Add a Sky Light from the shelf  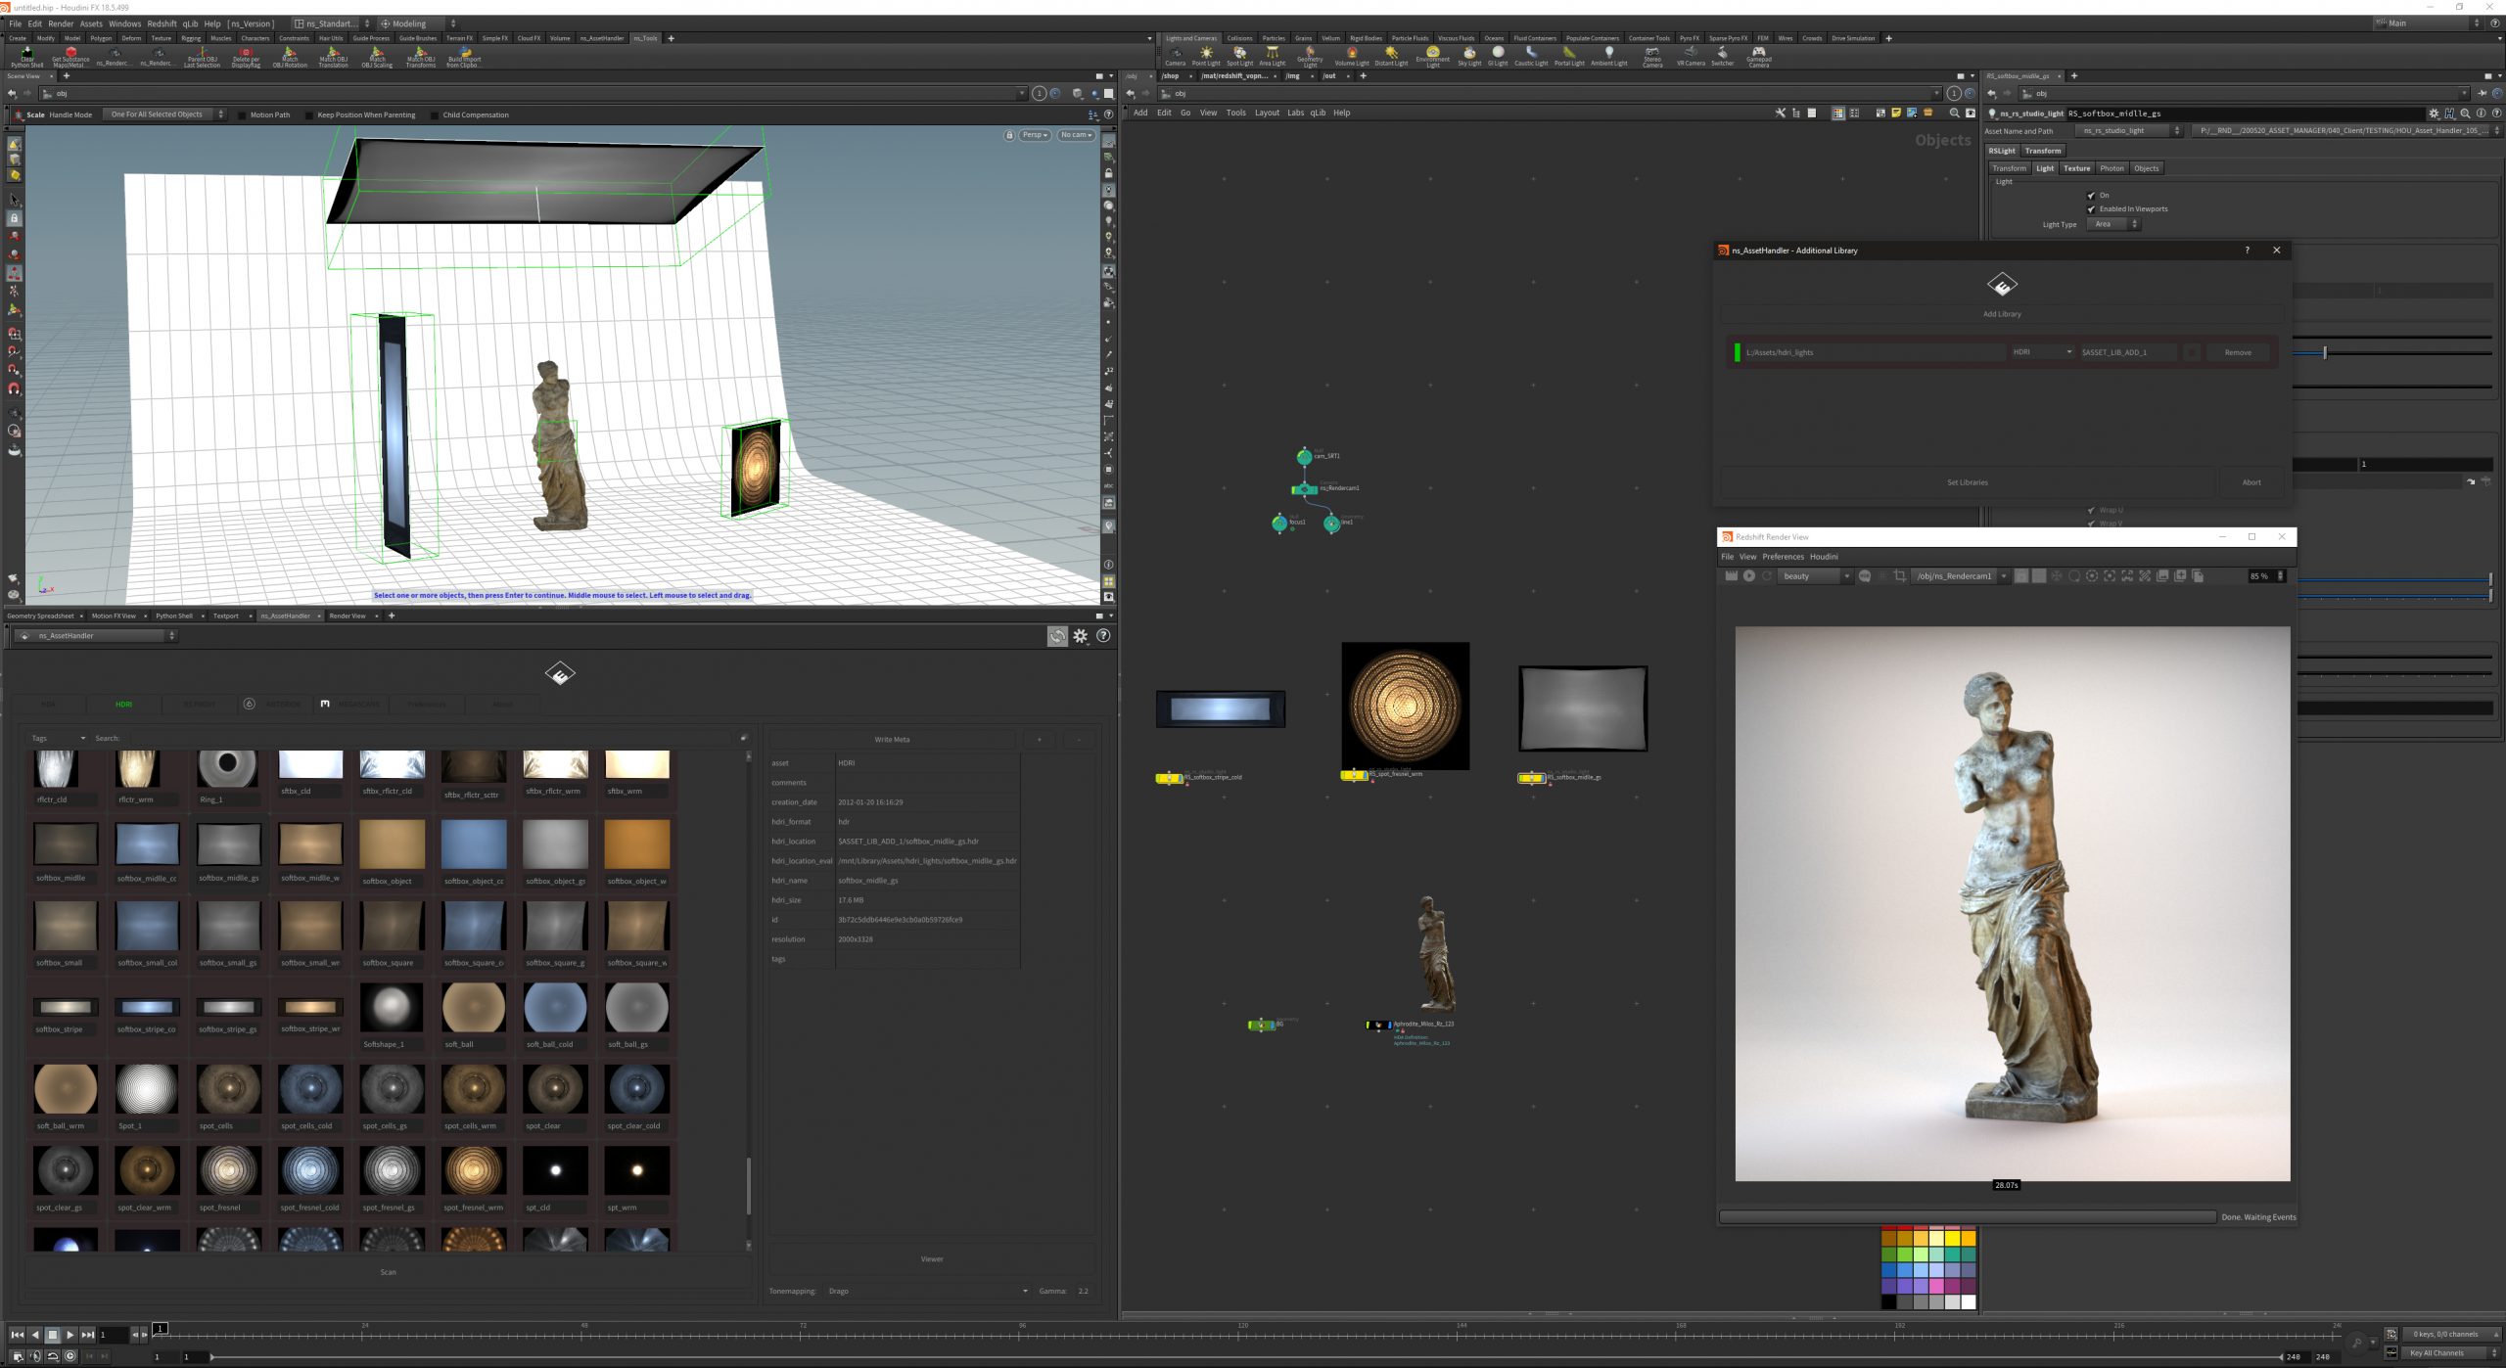[1468, 55]
